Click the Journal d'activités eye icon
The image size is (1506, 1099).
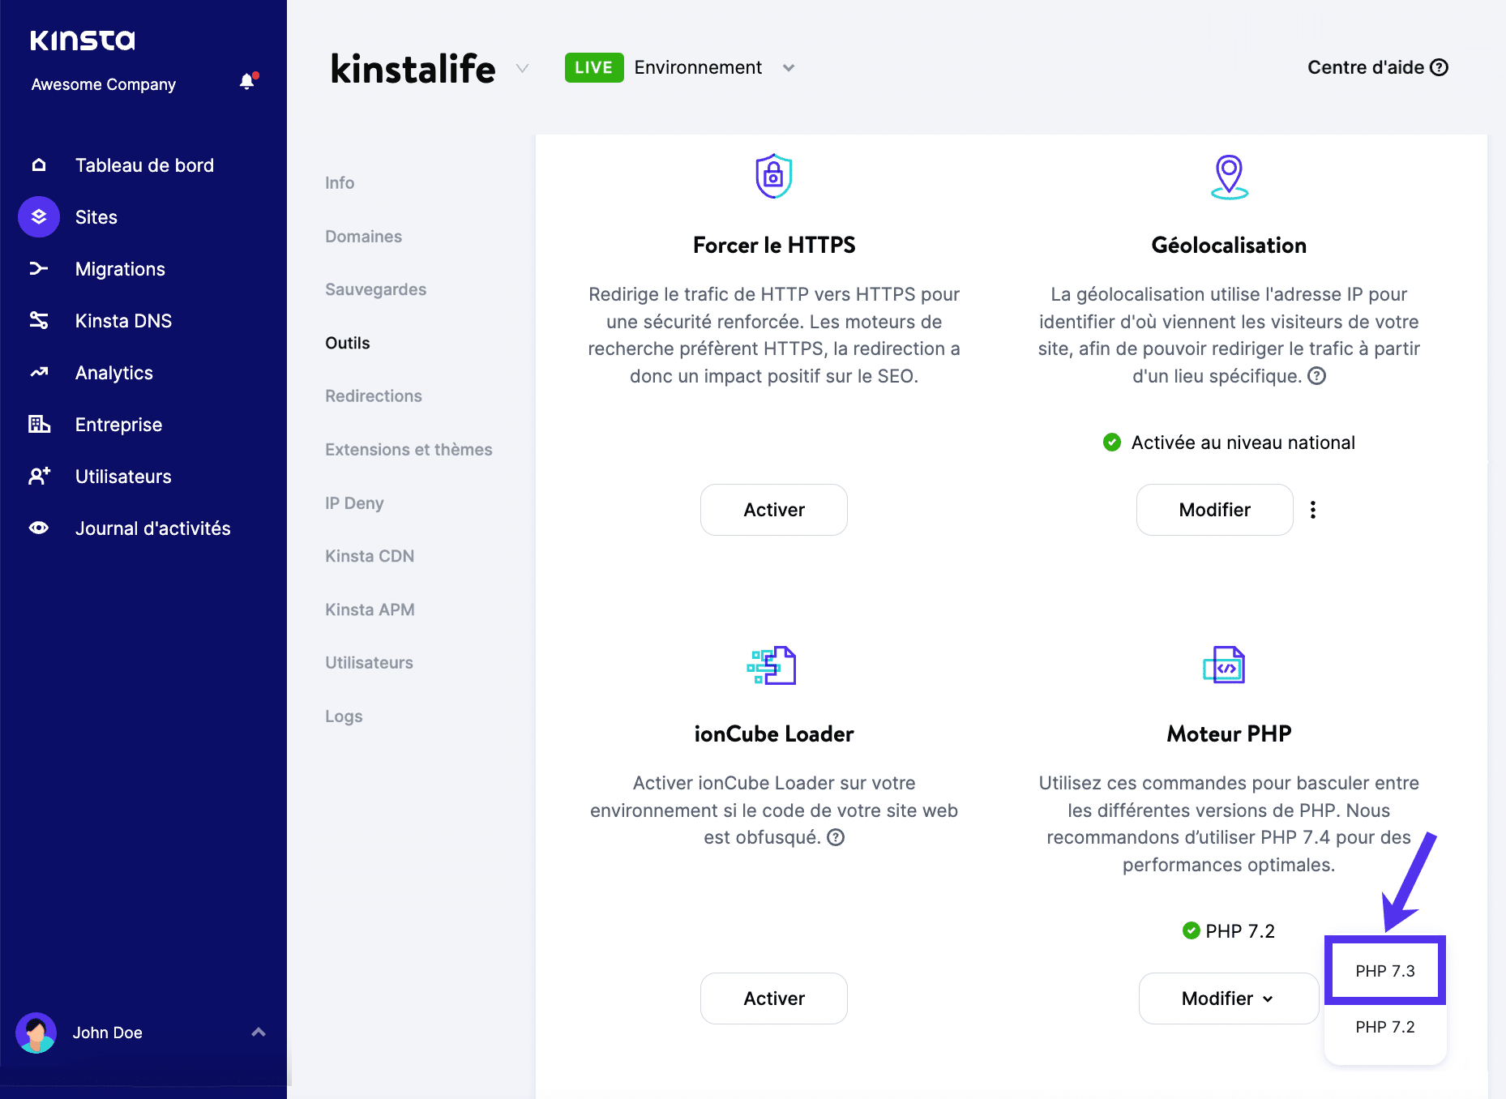(39, 528)
